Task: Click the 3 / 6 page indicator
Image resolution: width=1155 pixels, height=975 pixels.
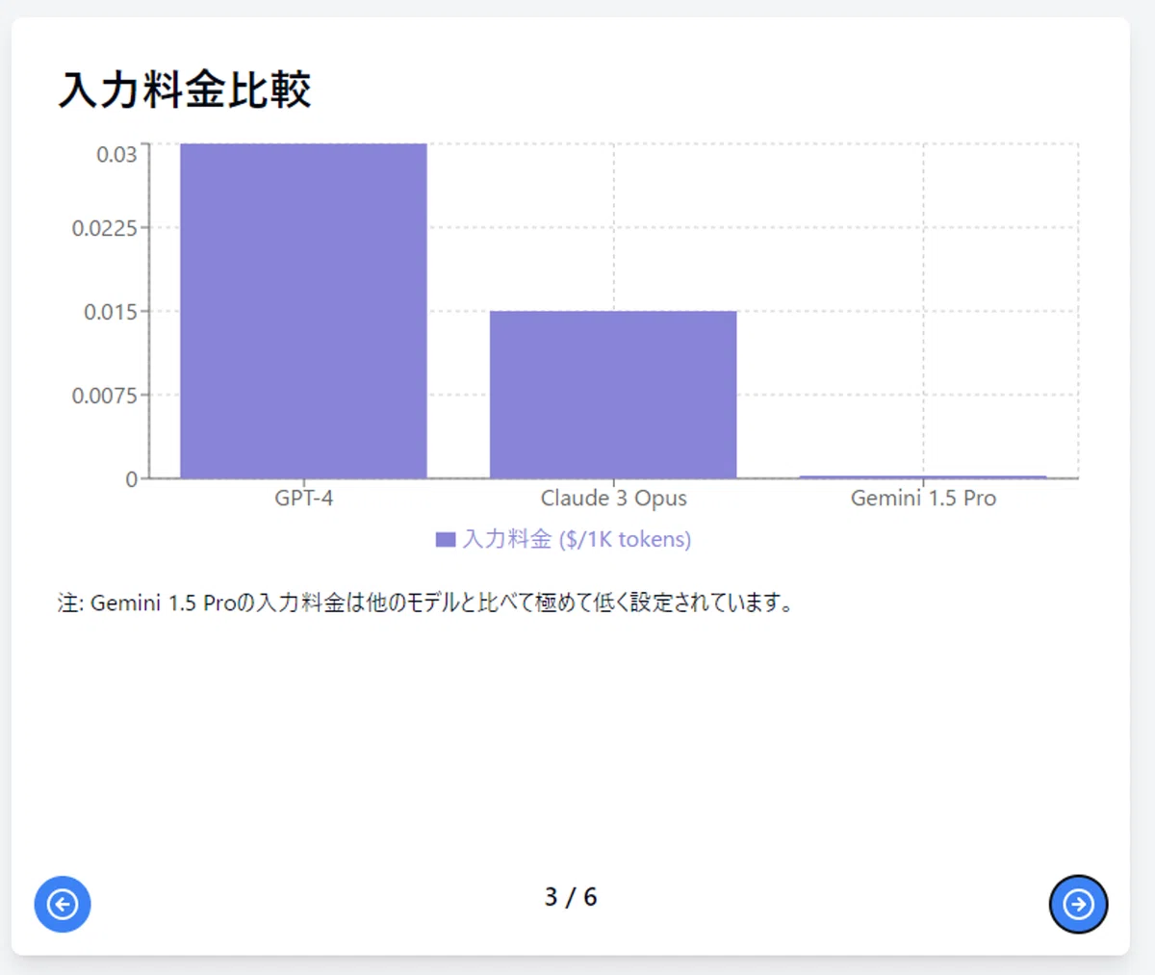Action: pyautogui.click(x=571, y=897)
